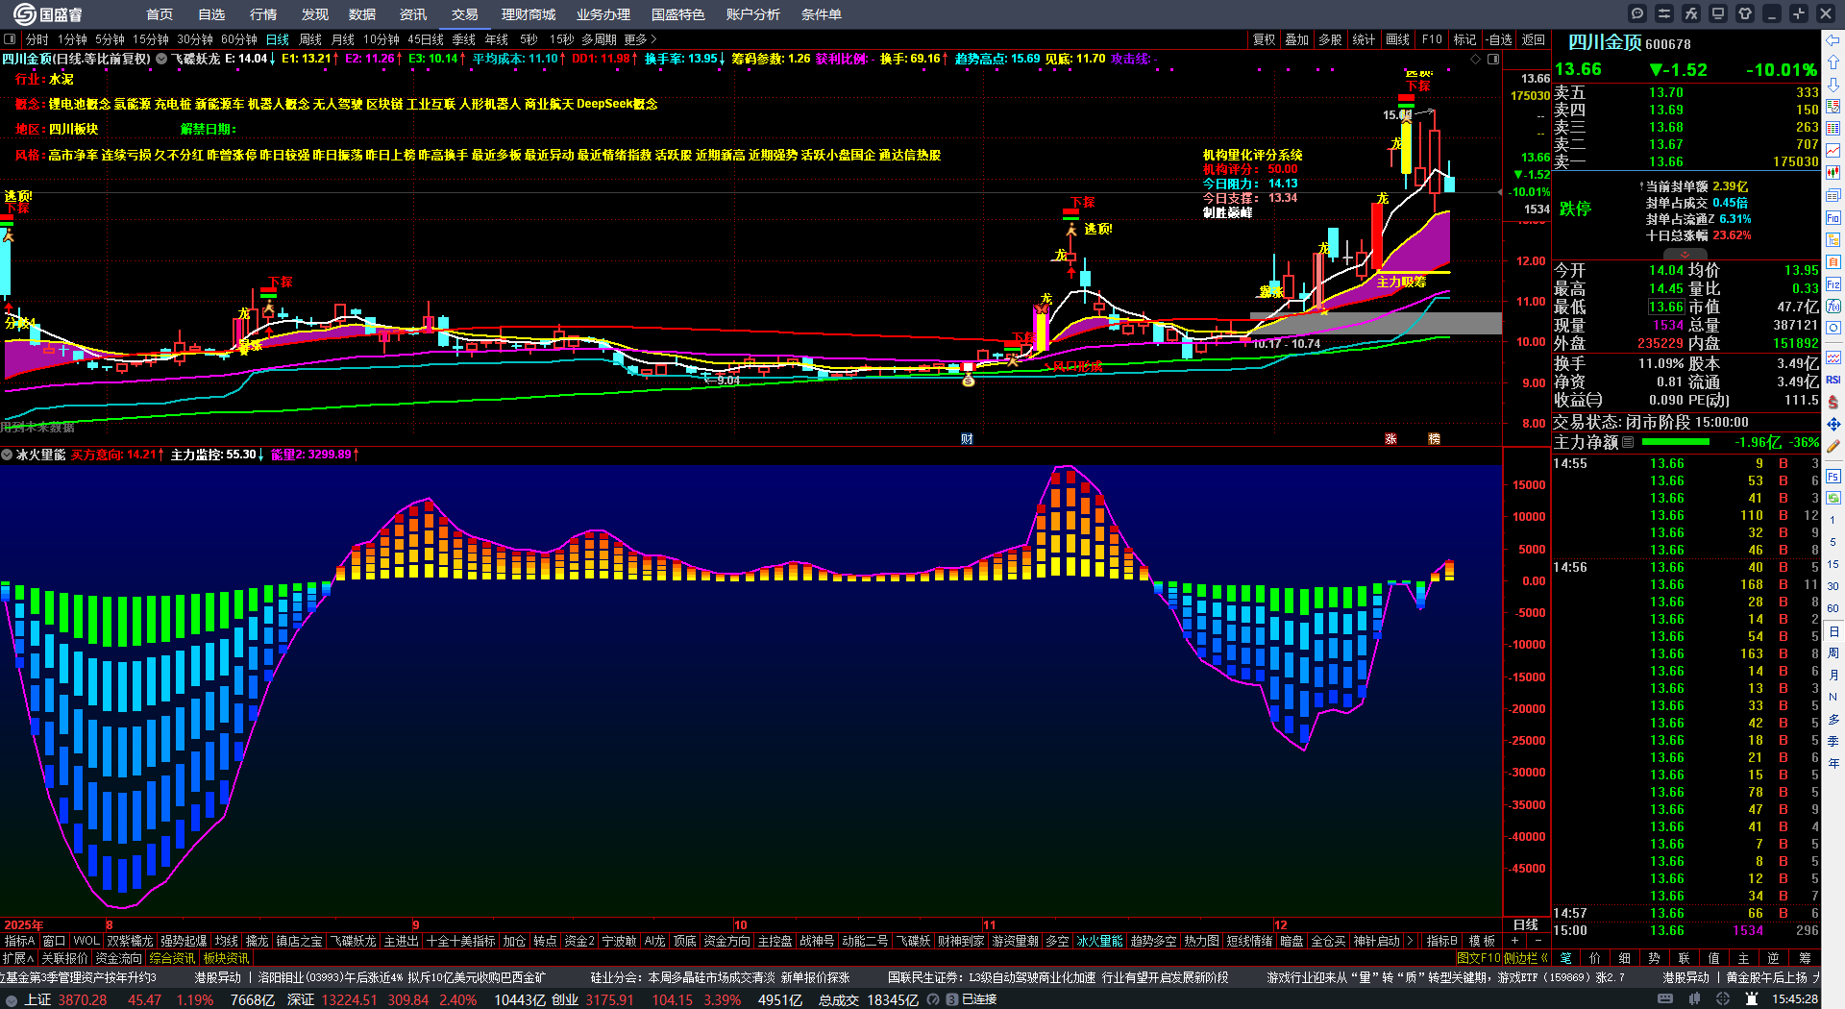This screenshot has height=1009, width=1845.
Task: Click the keyboard icon in status bar
Action: [x=1665, y=999]
